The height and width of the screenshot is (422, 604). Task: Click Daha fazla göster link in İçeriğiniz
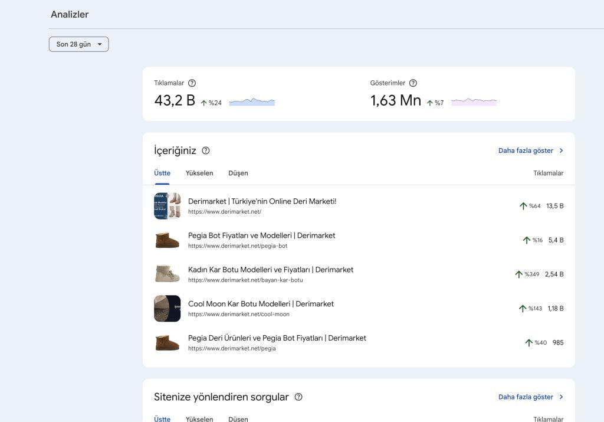pos(526,151)
